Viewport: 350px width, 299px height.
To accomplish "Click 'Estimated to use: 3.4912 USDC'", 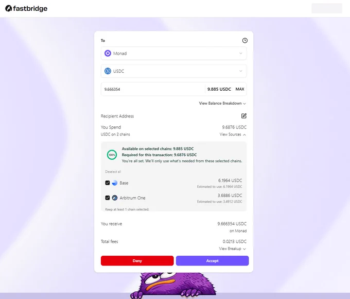I will pos(219,202).
